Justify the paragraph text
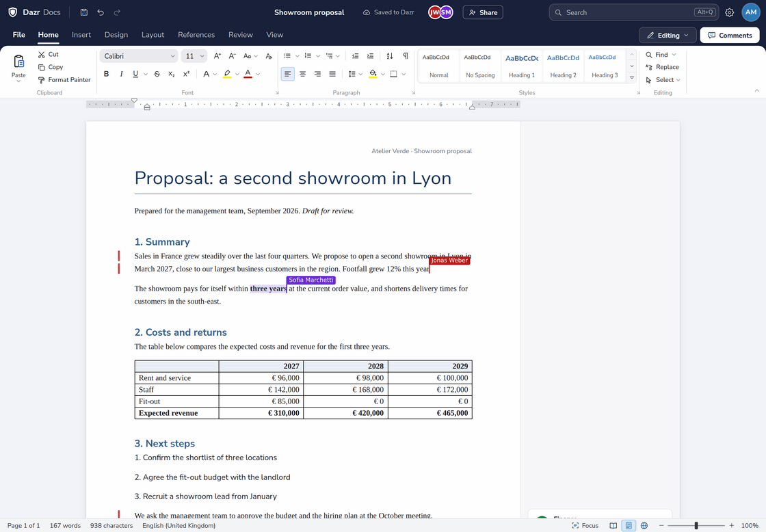This screenshot has height=532, width=766. click(332, 74)
